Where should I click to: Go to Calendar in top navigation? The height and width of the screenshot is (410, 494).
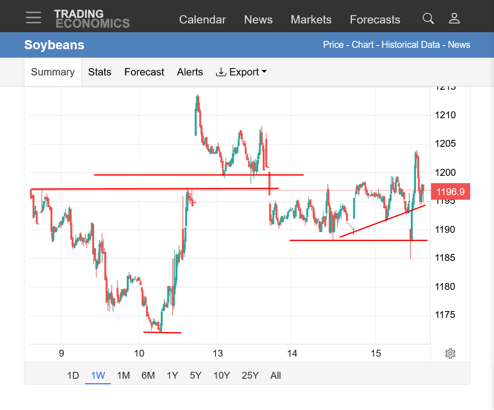tap(203, 19)
